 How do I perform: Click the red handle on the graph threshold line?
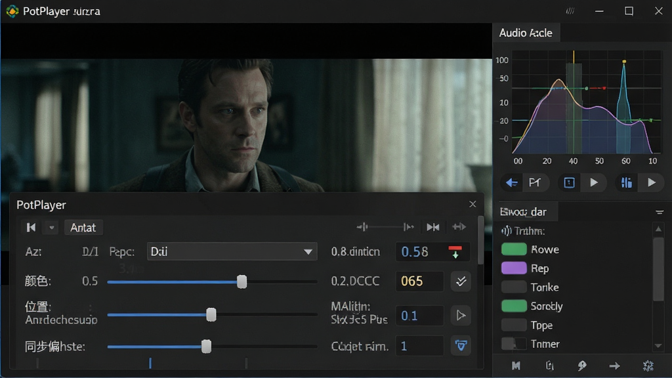pyautogui.click(x=604, y=88)
